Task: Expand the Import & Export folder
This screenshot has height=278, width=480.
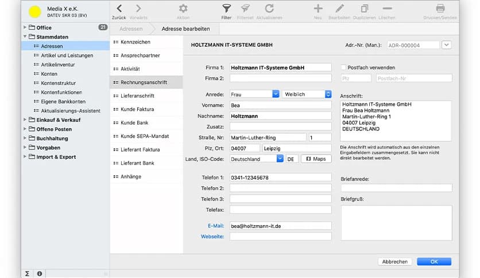Action: [x=25, y=156]
